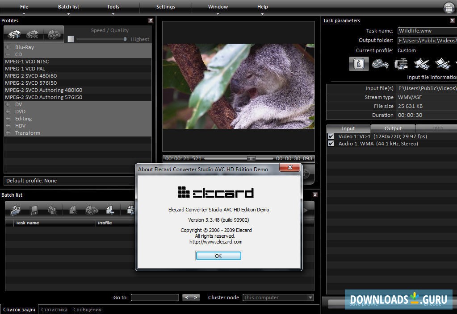Click the add profile gear icon
Image resolution: width=457 pixels, height=314 pixels.
(x=14, y=34)
